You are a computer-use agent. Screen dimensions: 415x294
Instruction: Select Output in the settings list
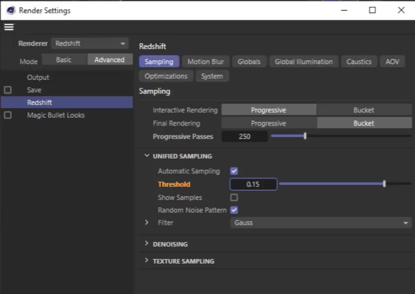tap(38, 77)
